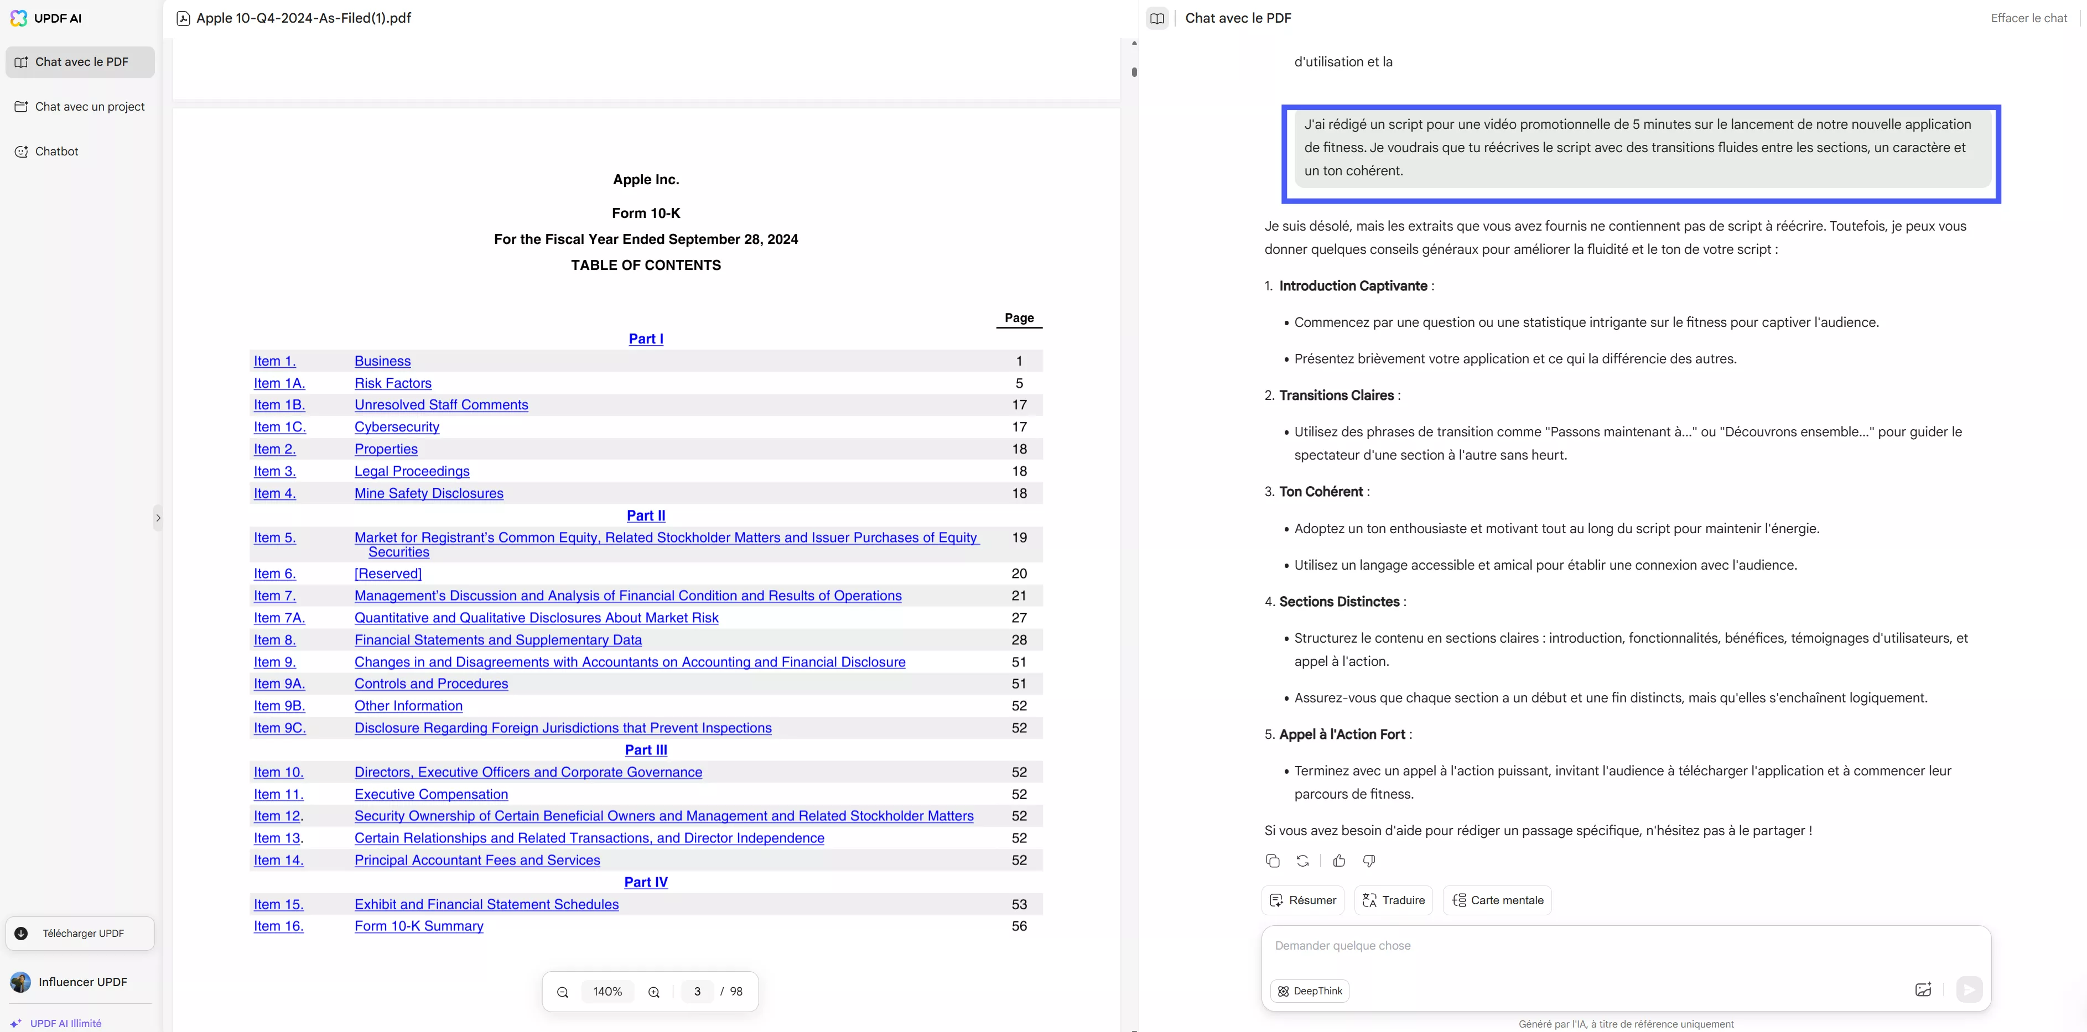2087x1032 pixels.
Task: Open the Legal Proceedings link
Action: 412,471
